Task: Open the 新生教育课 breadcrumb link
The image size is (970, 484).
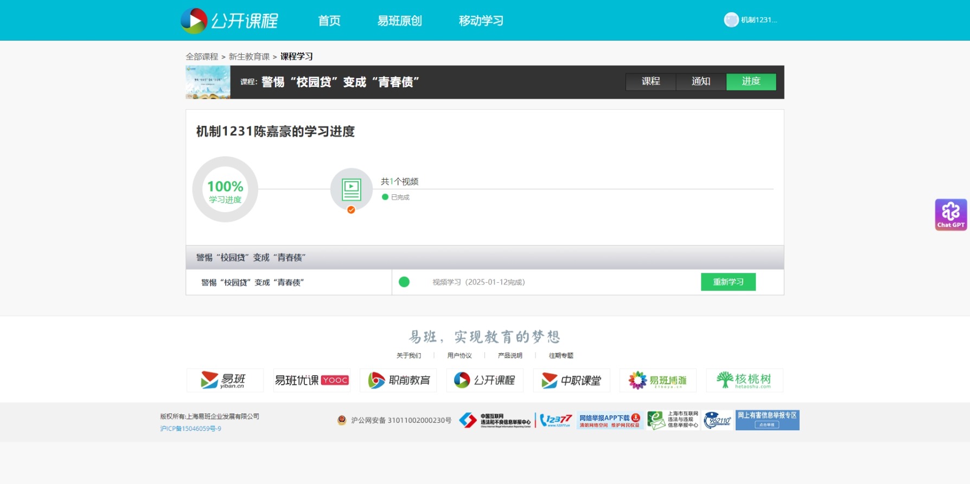Action: [249, 56]
